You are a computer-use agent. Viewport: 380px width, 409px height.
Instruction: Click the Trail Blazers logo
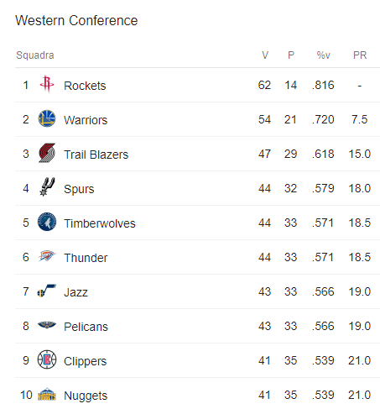pyautogui.click(x=47, y=153)
